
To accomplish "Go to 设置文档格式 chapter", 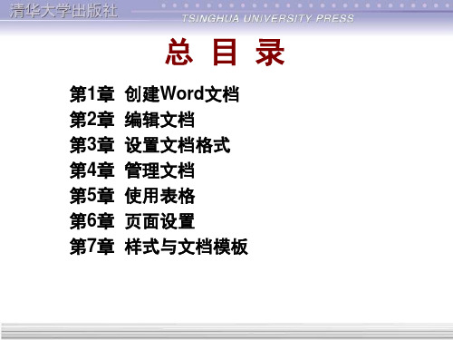I will click(x=178, y=145).
